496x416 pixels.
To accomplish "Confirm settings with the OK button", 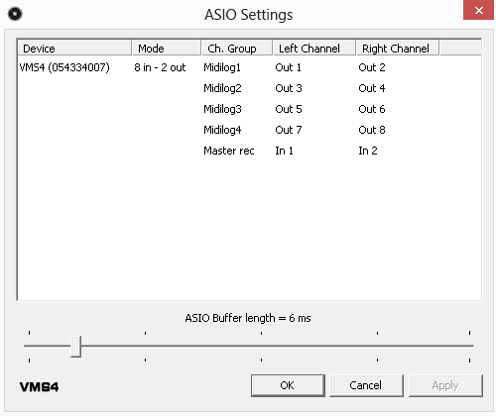I will pyautogui.click(x=288, y=385).
